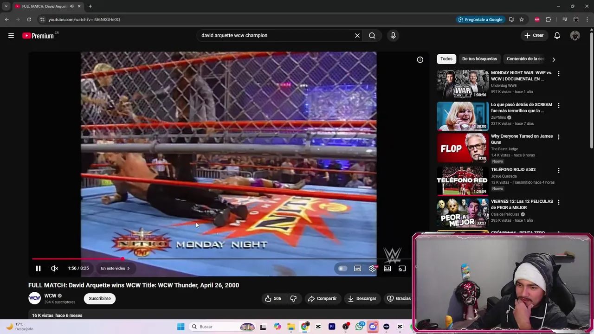Open media controls icon in toolbar
This screenshot has width=594, height=334.
click(x=565, y=19)
